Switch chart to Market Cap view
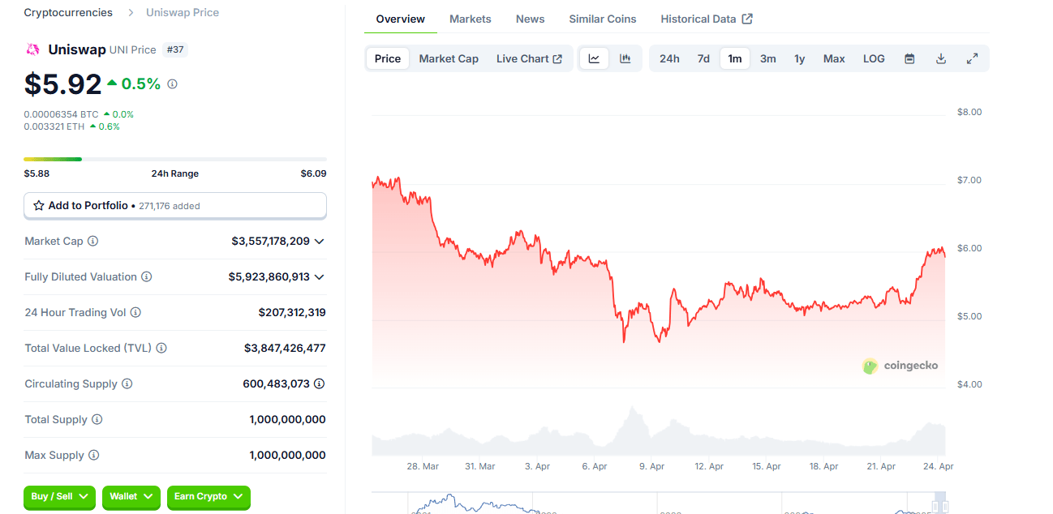1053x514 pixels. tap(449, 58)
